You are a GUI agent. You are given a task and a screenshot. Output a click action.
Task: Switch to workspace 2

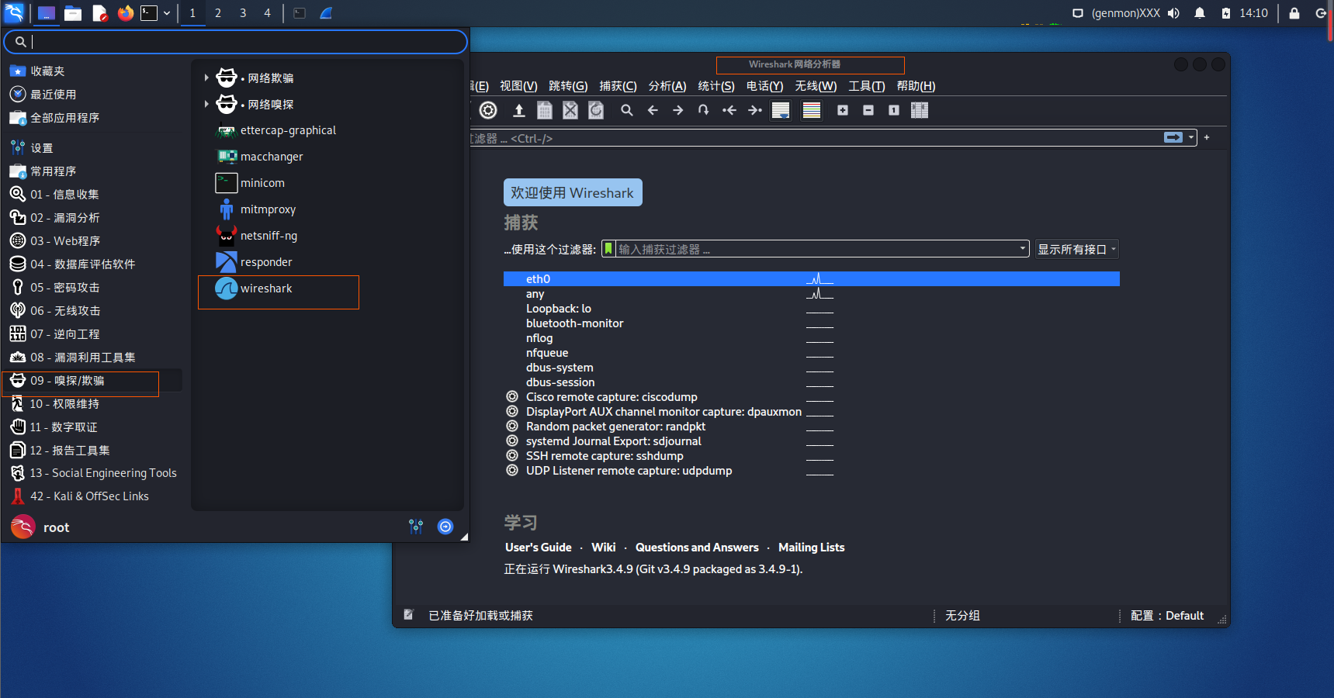(218, 13)
